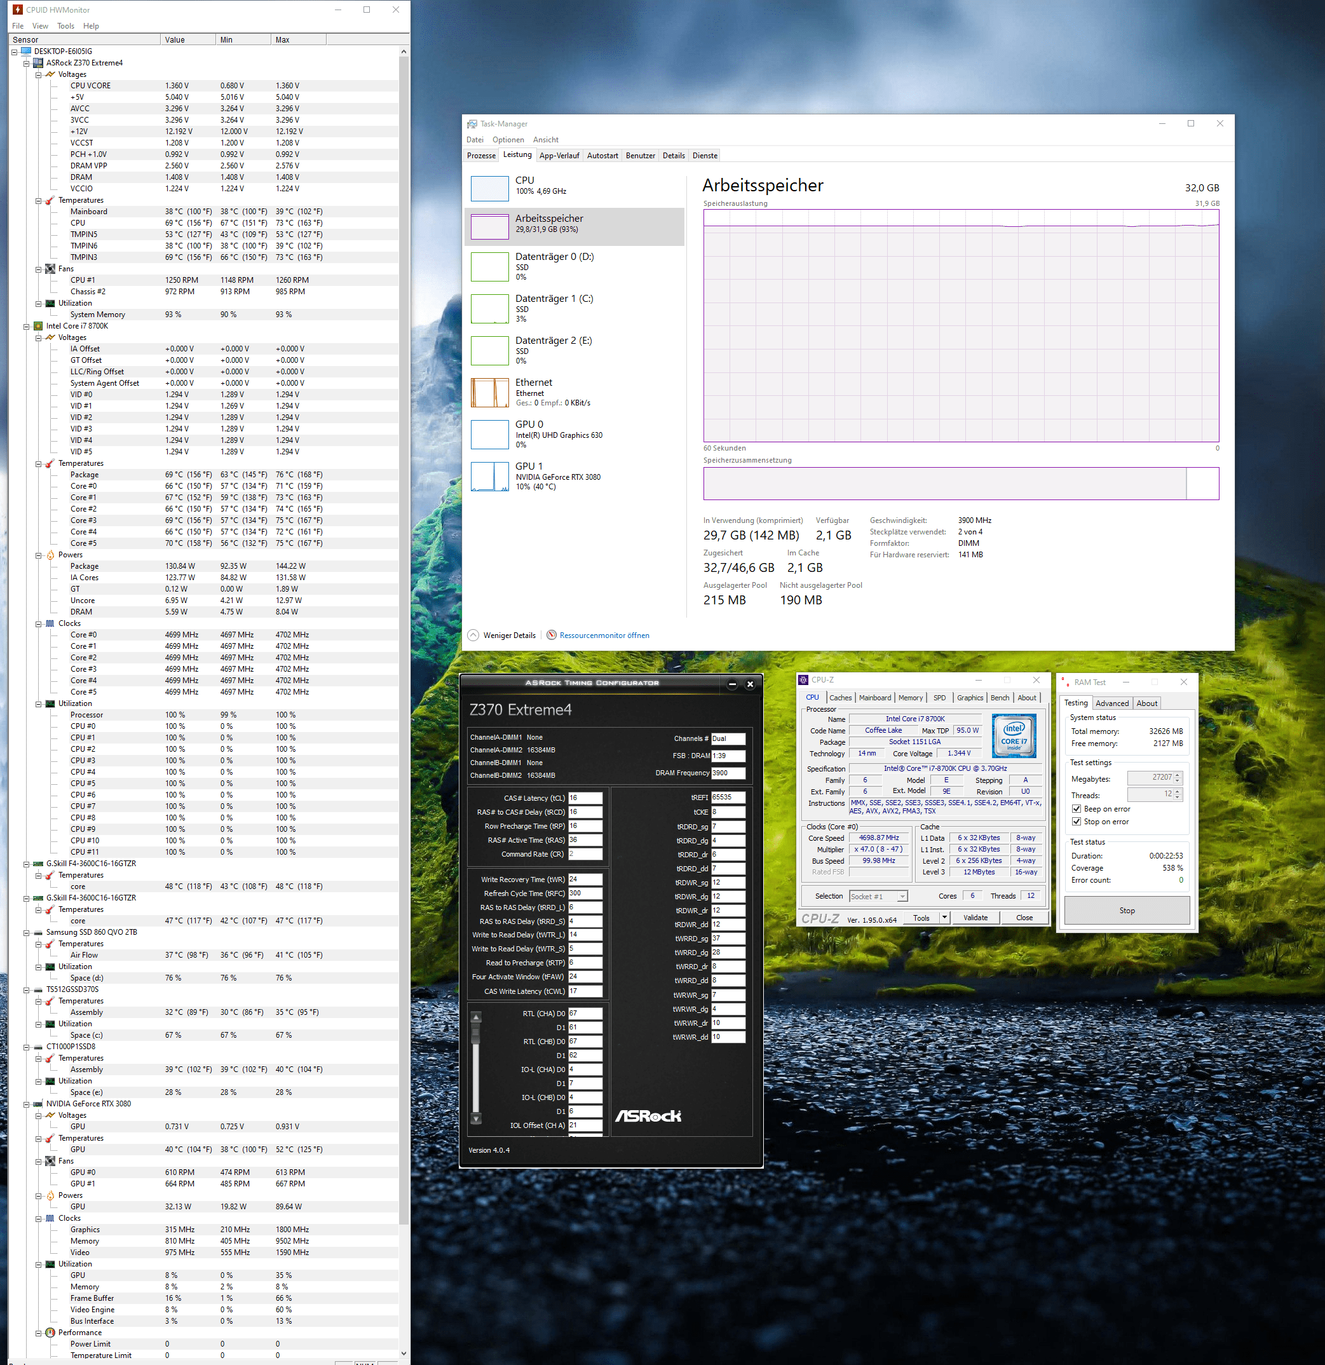Image resolution: width=1325 pixels, height=1365 pixels.
Task: Click the tREFI value input field
Action: tap(728, 798)
